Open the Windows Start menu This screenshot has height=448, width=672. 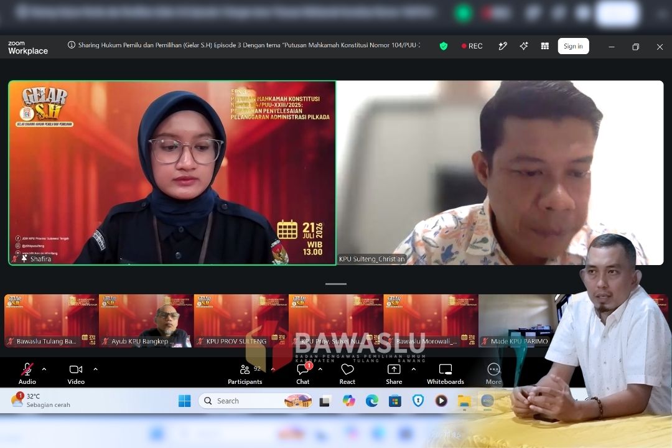[185, 401]
